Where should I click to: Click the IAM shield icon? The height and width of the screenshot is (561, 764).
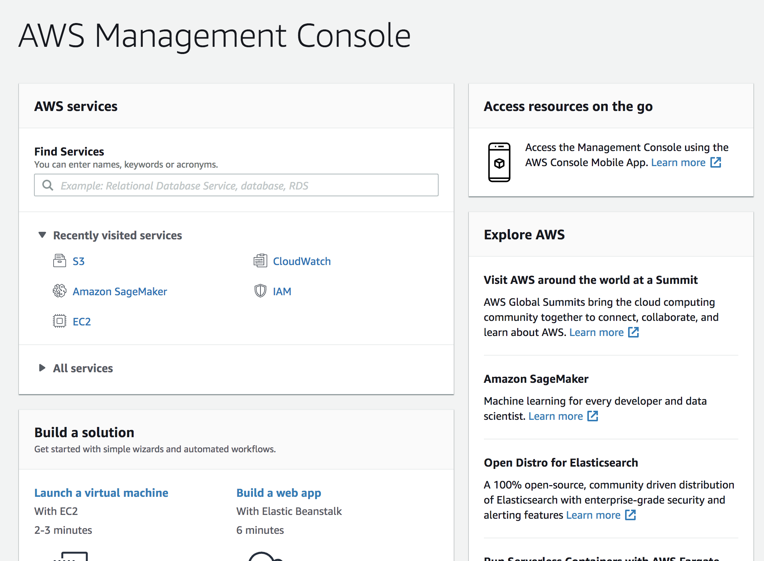[x=260, y=291]
